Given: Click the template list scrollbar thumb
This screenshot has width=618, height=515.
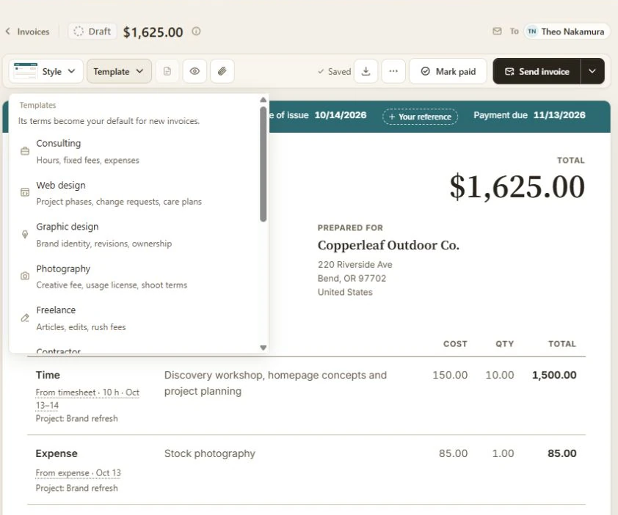Looking at the screenshot, I should click(x=263, y=164).
